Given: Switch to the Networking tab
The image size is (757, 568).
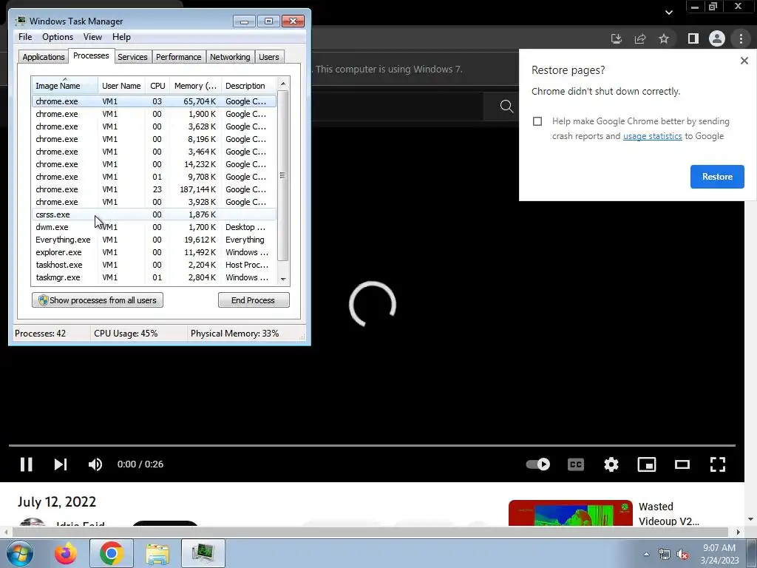Looking at the screenshot, I should point(230,57).
